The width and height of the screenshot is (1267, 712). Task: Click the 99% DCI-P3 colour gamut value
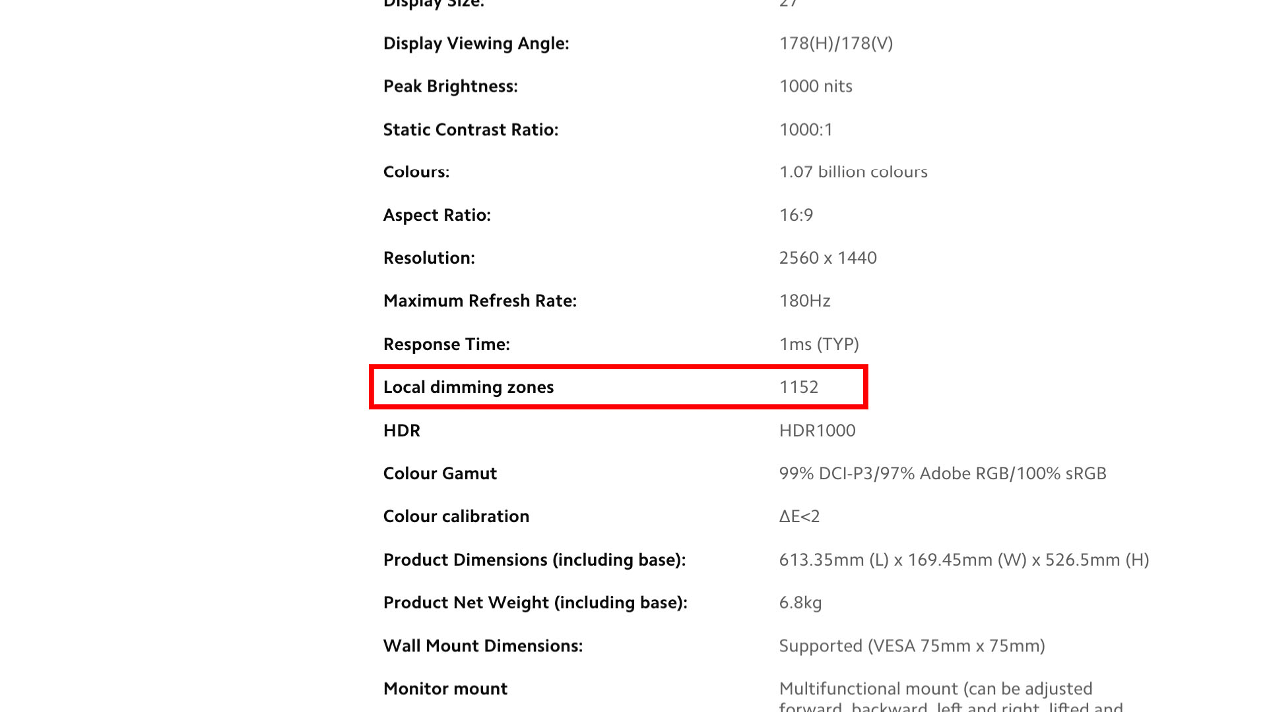942,473
